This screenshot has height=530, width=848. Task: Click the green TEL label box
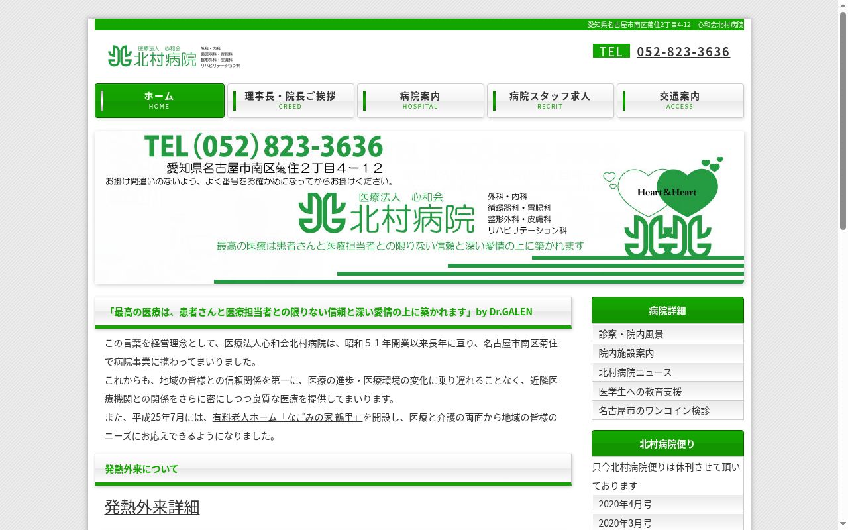(611, 51)
